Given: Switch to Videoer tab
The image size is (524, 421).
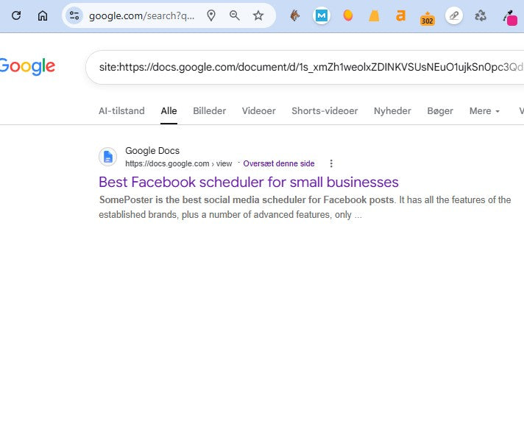Looking at the screenshot, I should click(x=258, y=111).
